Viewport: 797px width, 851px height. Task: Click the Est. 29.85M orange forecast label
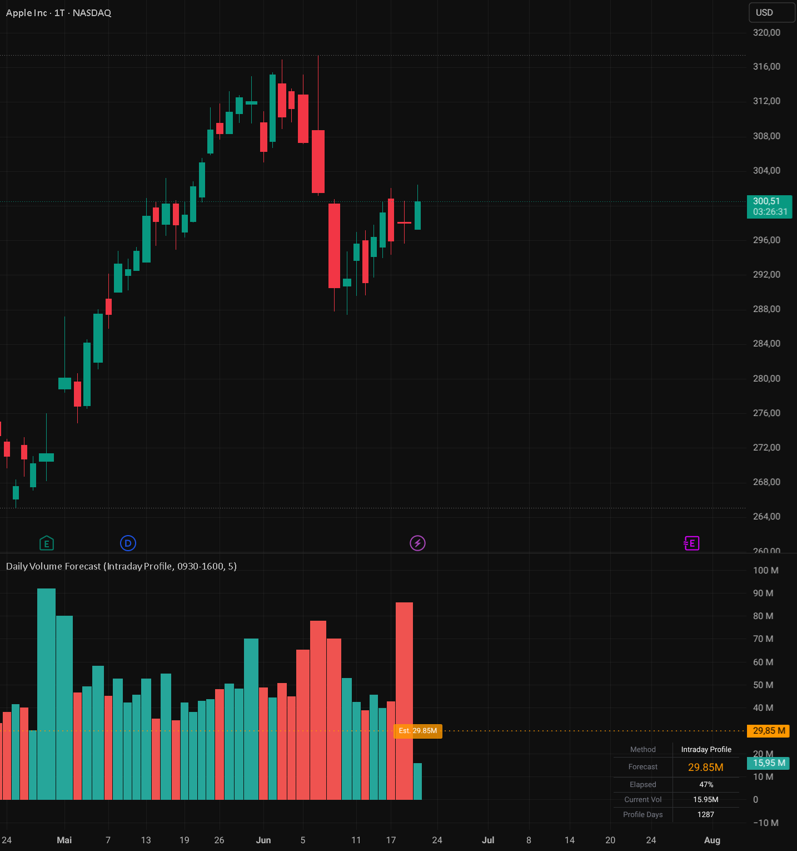coord(418,731)
